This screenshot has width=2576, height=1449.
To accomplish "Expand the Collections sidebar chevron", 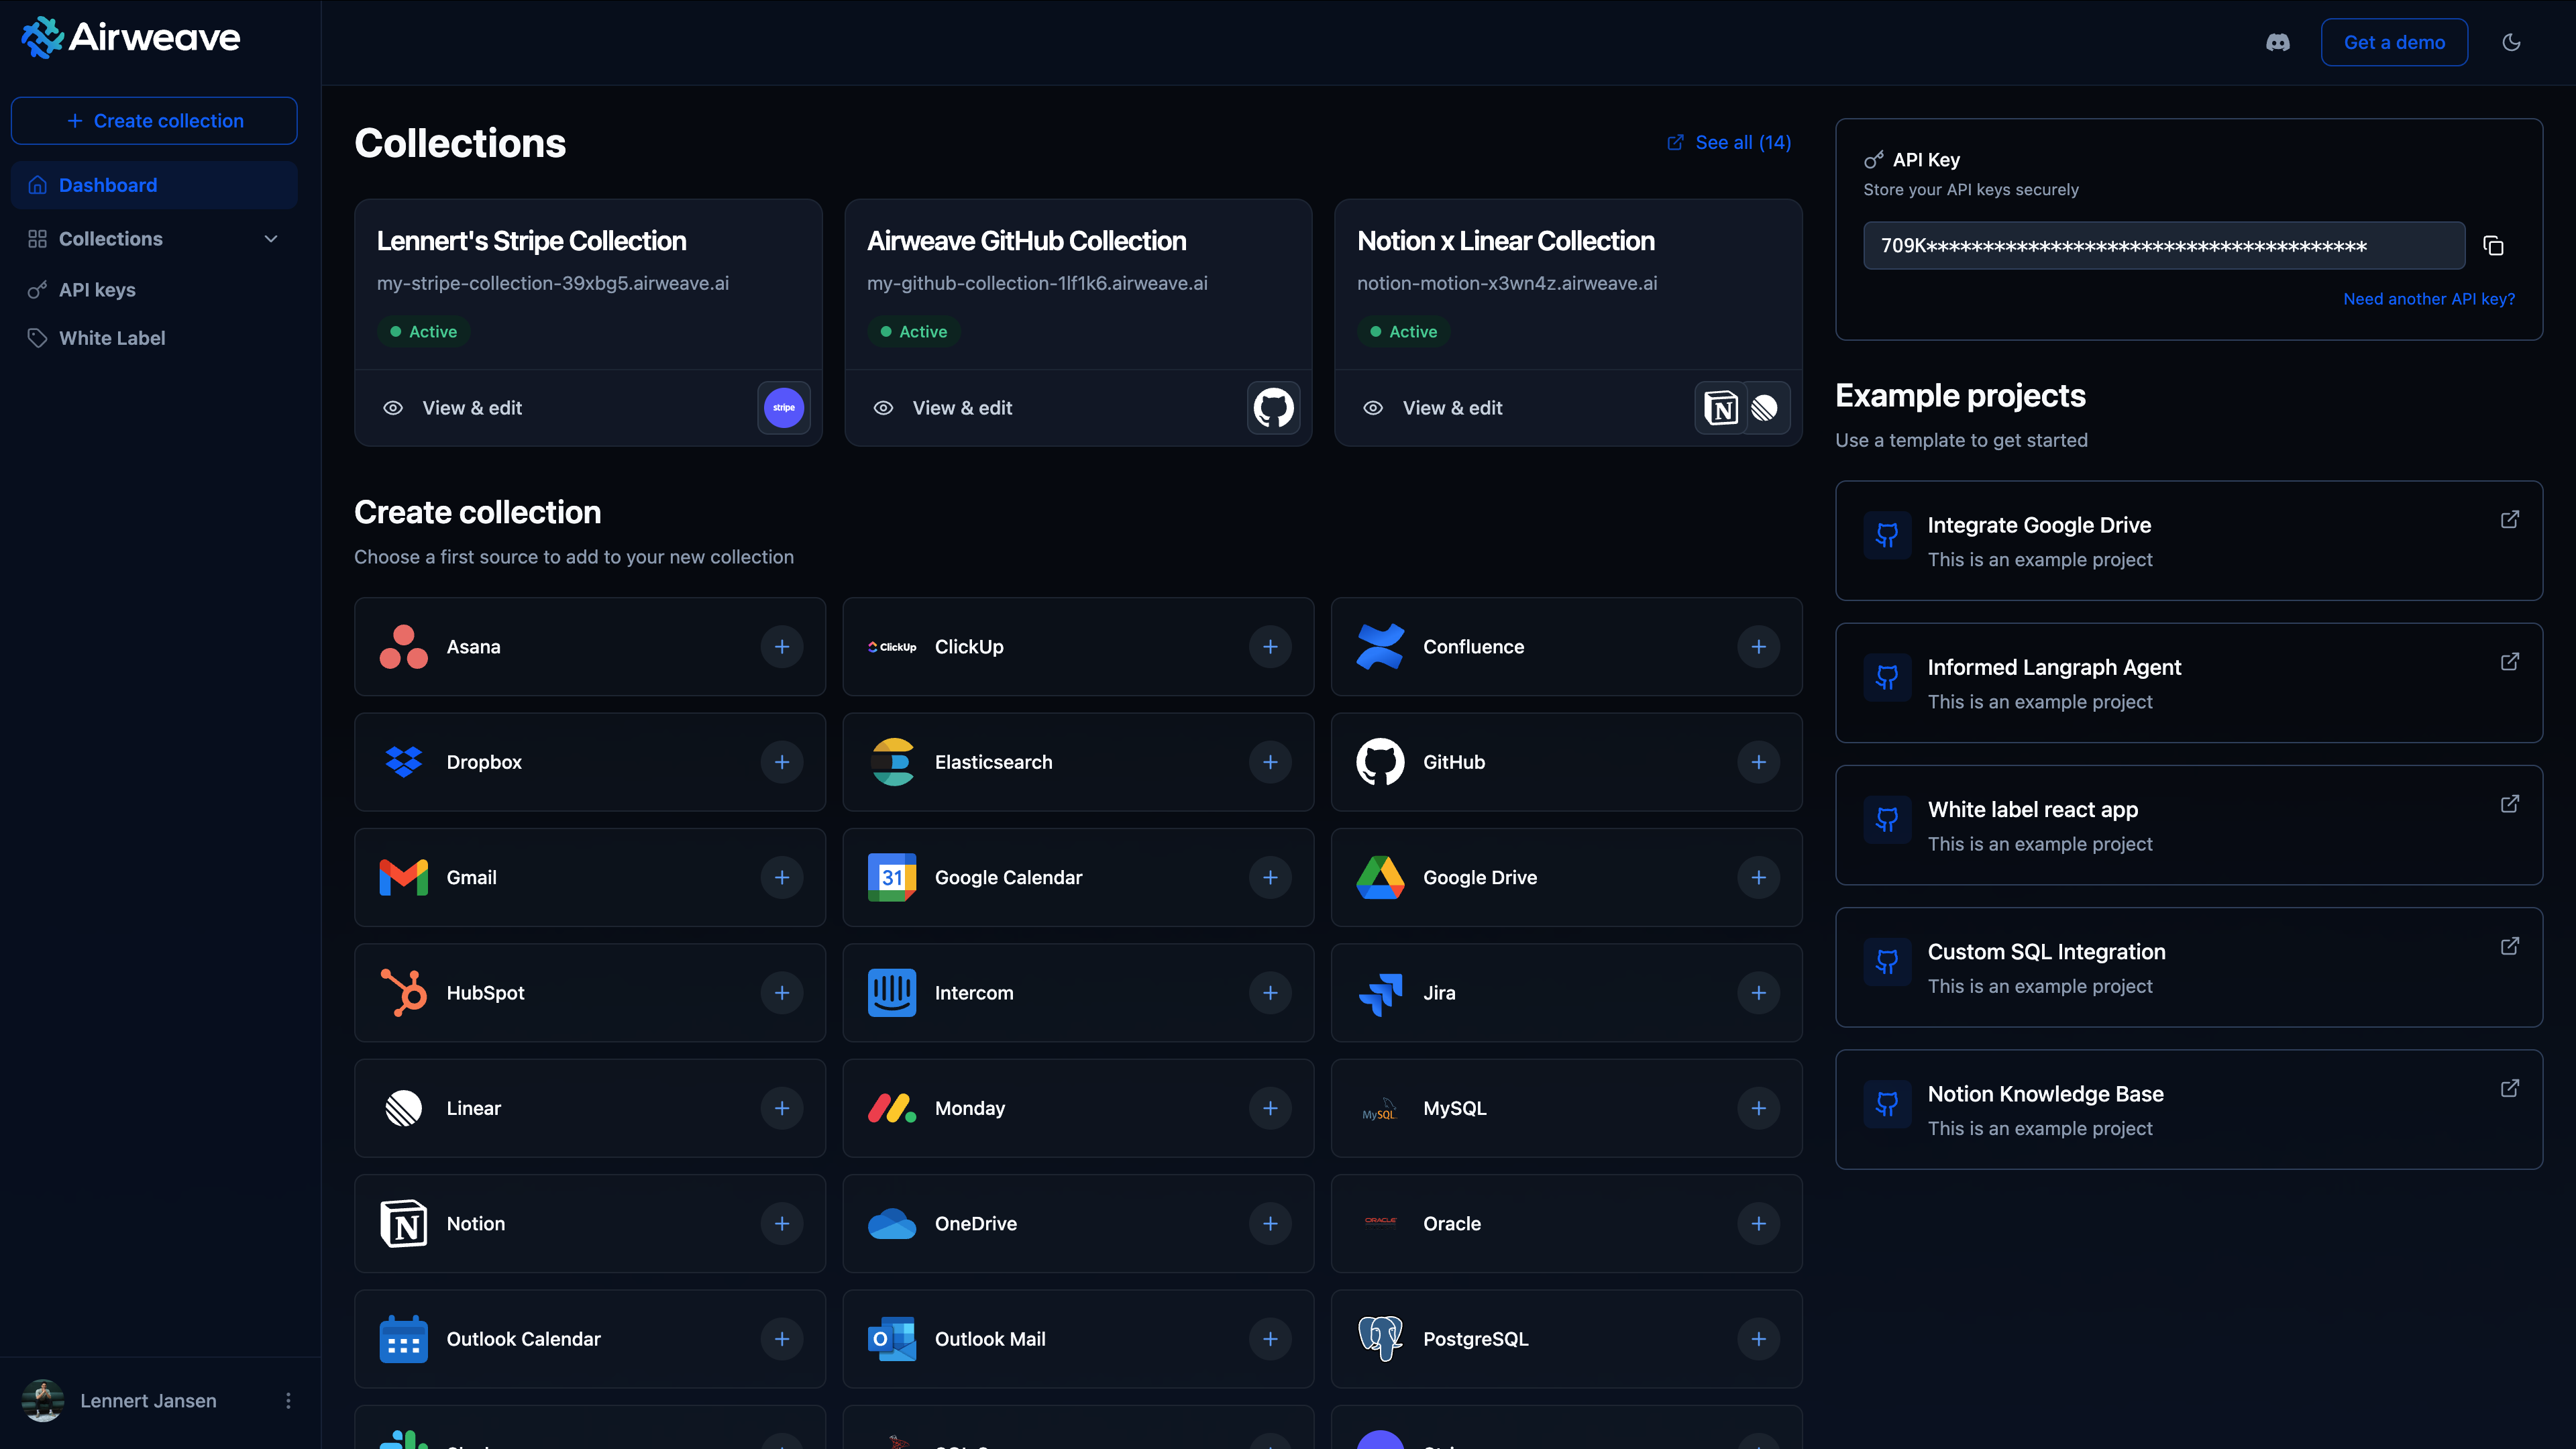I will tap(271, 239).
